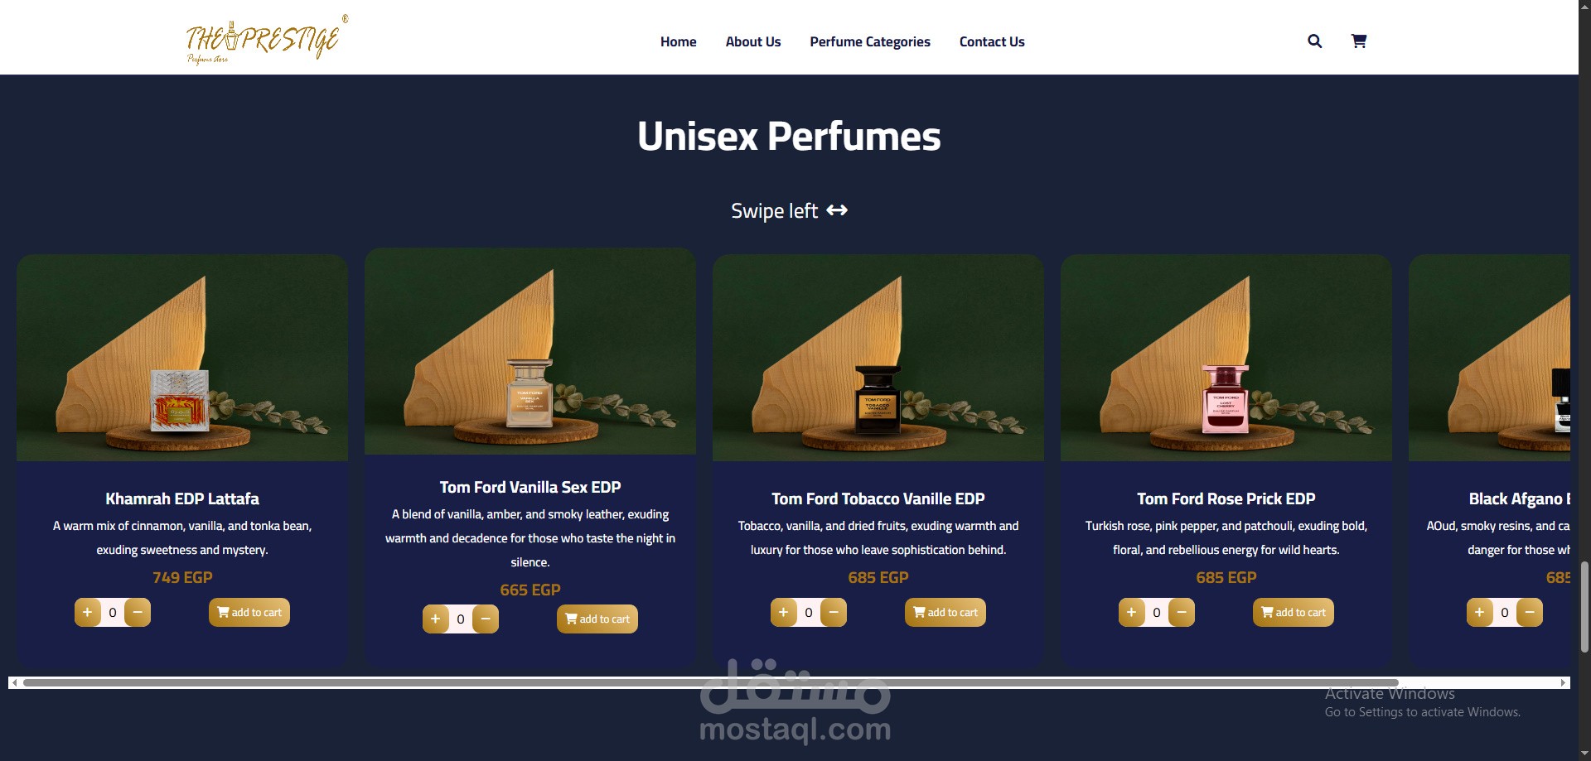Click the Tom Ford Rose Prick product image

pos(1226,358)
